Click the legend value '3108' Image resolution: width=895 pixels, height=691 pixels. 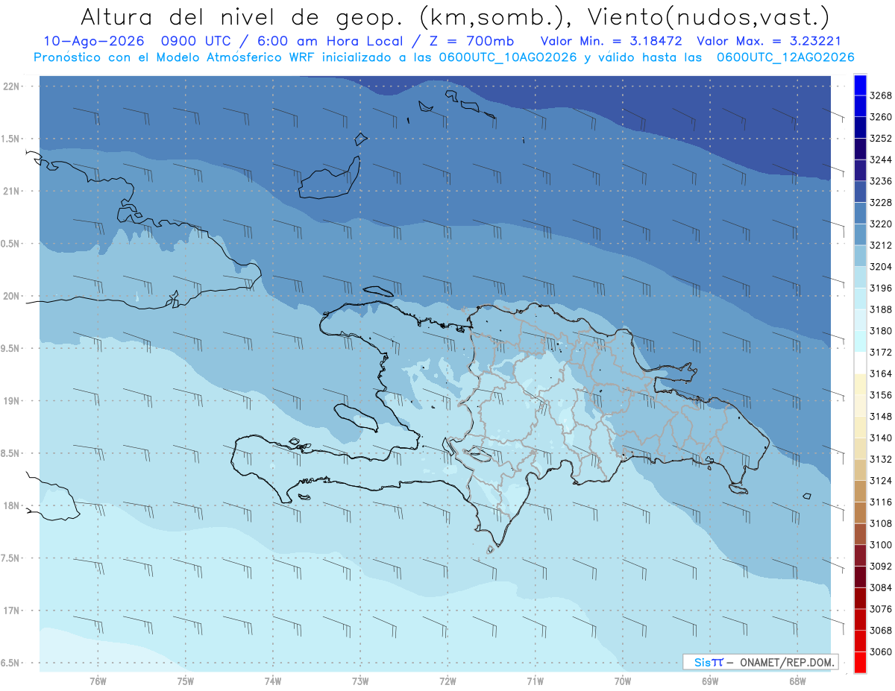pyautogui.click(x=881, y=523)
